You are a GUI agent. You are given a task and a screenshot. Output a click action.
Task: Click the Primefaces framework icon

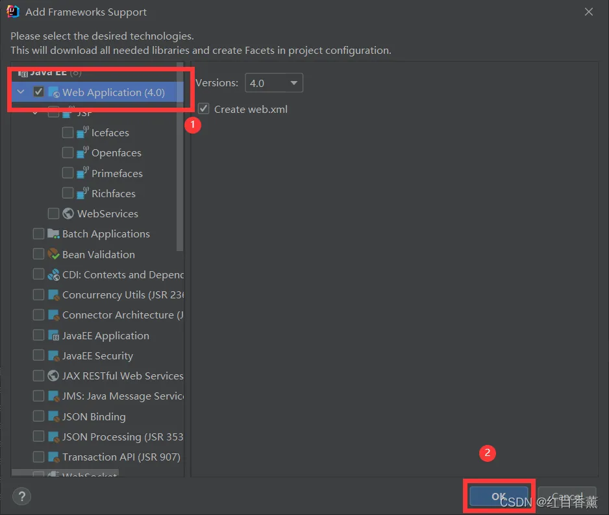pyautogui.click(x=82, y=173)
